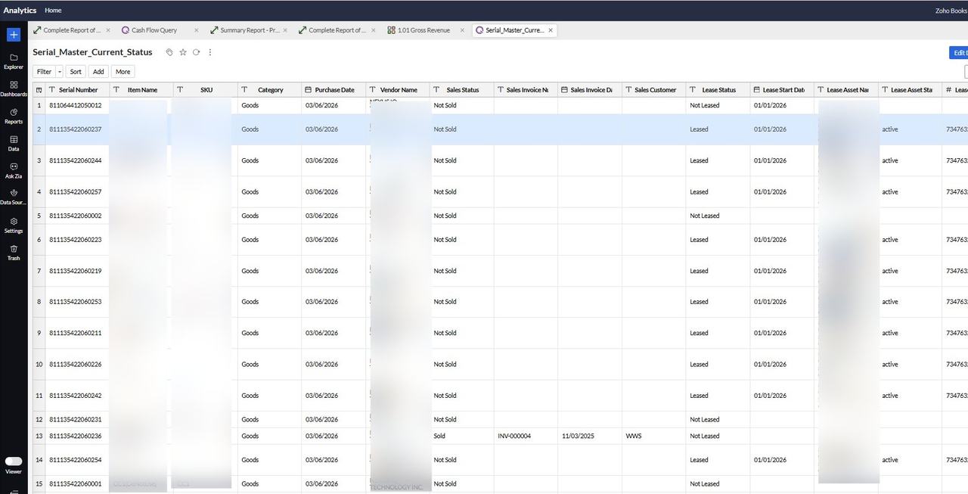Click serial number 811064412050012 cell

coord(77,105)
